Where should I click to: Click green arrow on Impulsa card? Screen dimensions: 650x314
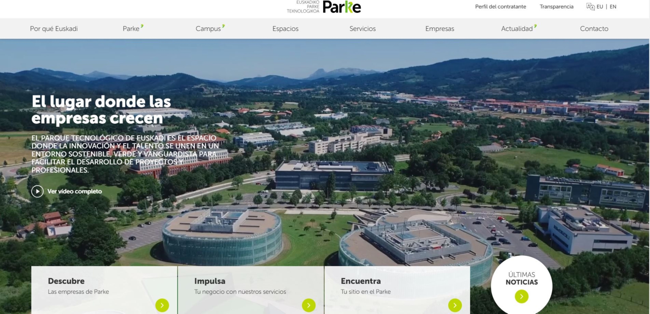tap(308, 305)
